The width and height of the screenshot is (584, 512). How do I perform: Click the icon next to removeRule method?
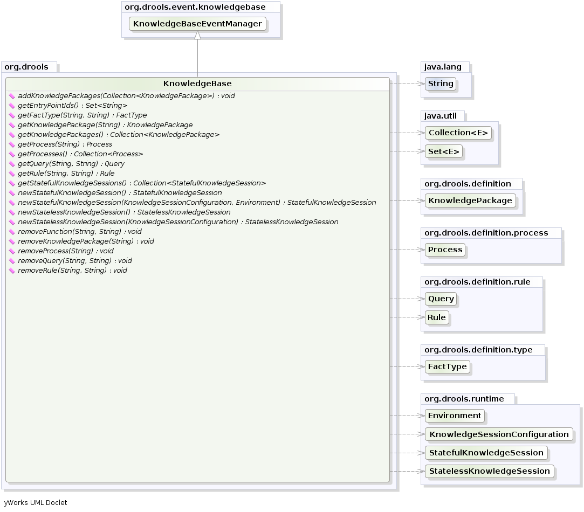click(12, 271)
